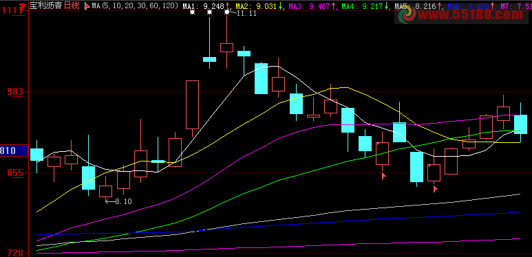Click the blue MA6 value label
This screenshot has width=532, height=257.
coord(469,5)
